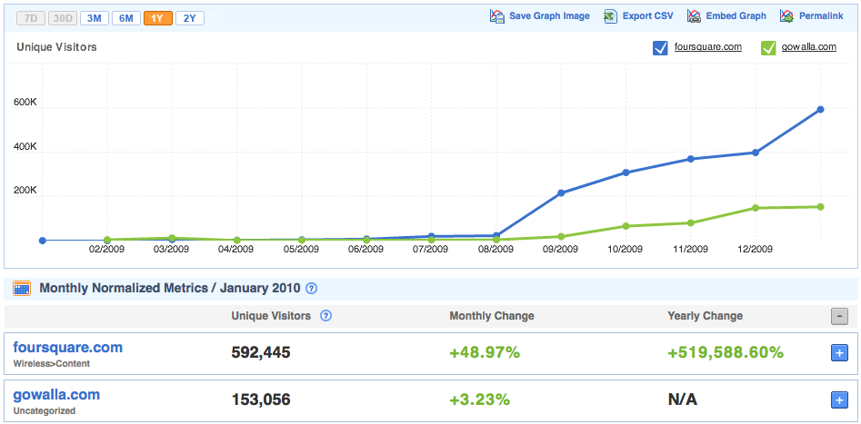Click the 592,445 unique visitors value
861x424 pixels.
click(261, 352)
